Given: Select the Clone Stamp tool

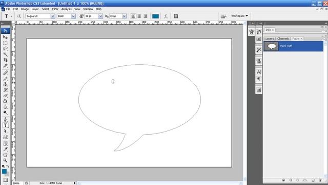Looking at the screenshot, I should click(6, 84).
